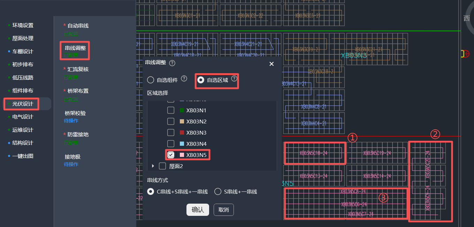
Task: Uncheck the XB03N5 region checkbox
Action: point(171,155)
